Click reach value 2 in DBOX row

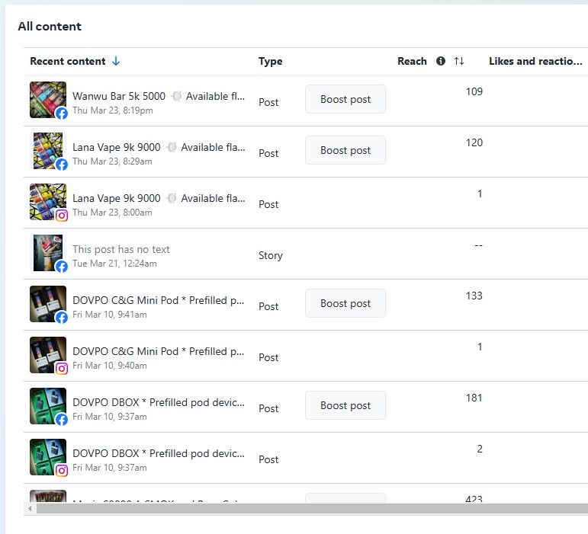click(480, 449)
